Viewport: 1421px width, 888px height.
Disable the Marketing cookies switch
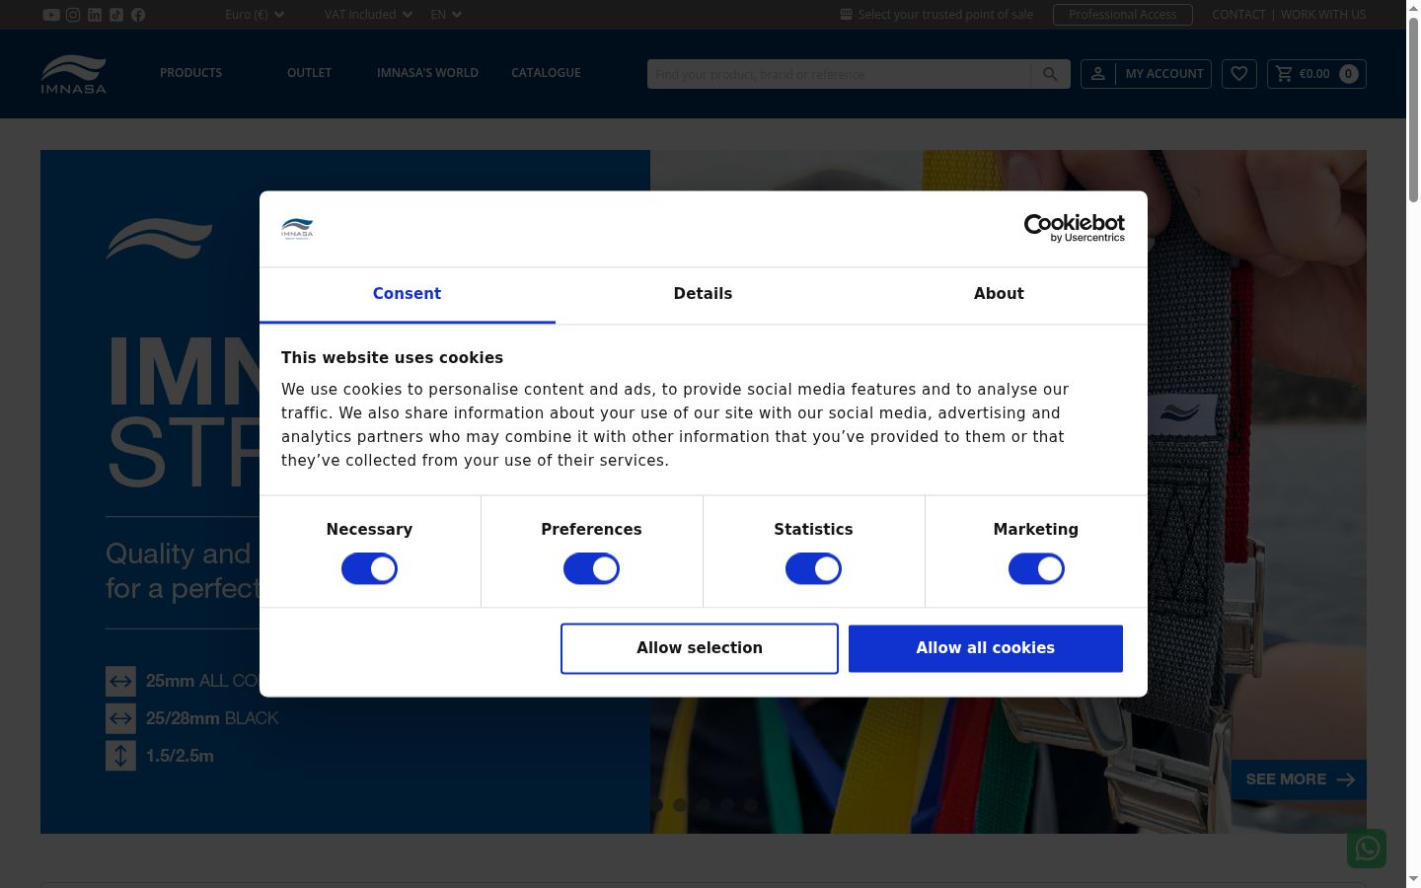(x=1036, y=569)
